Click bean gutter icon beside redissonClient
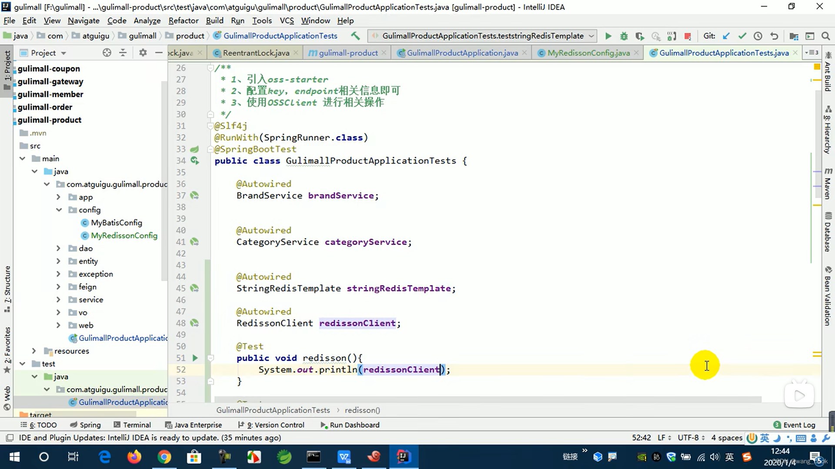 coord(194,323)
